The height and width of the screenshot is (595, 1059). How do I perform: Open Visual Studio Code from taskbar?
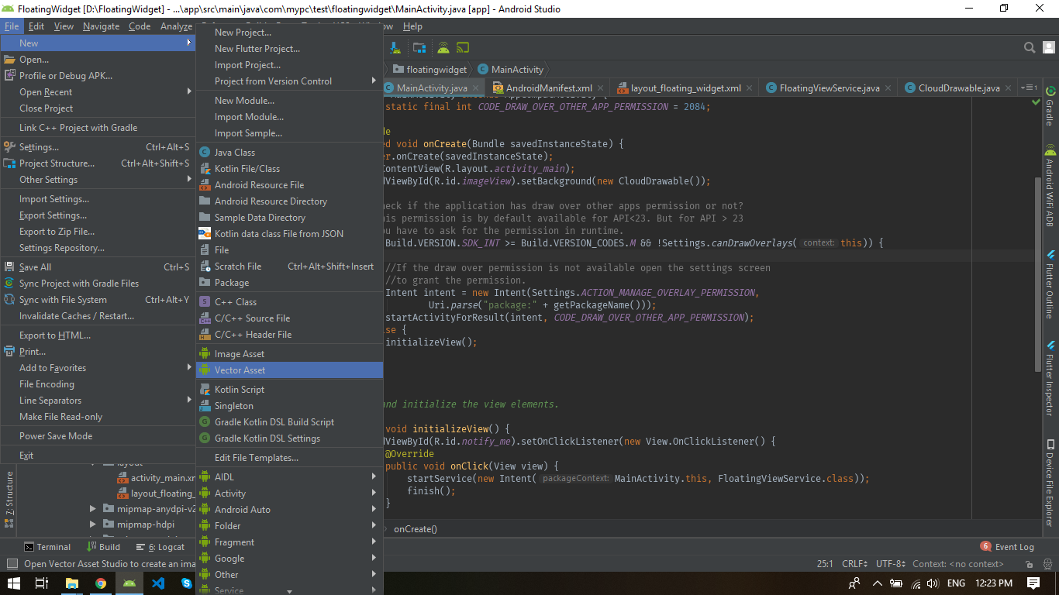[x=158, y=583]
